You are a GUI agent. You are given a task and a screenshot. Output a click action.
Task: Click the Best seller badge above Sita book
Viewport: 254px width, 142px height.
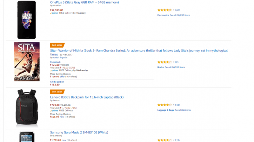(x=57, y=45)
